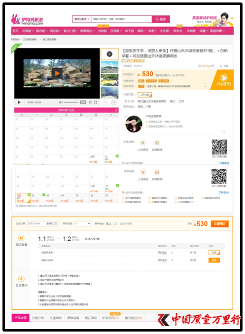Select the 2天1晚 trip duration option
The image size is (245, 334).
[145, 95]
